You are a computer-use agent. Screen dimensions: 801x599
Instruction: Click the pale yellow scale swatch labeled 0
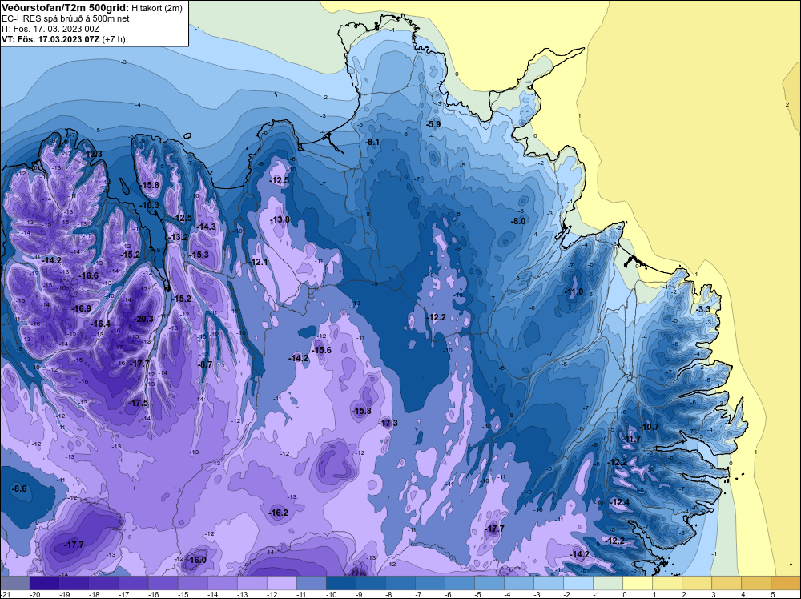pyautogui.click(x=638, y=583)
